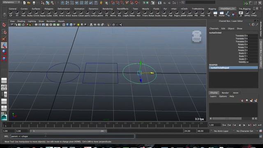The image size is (263, 148).
Task: Open the Channels menu in Channel Box
Action: [x=214, y=28]
